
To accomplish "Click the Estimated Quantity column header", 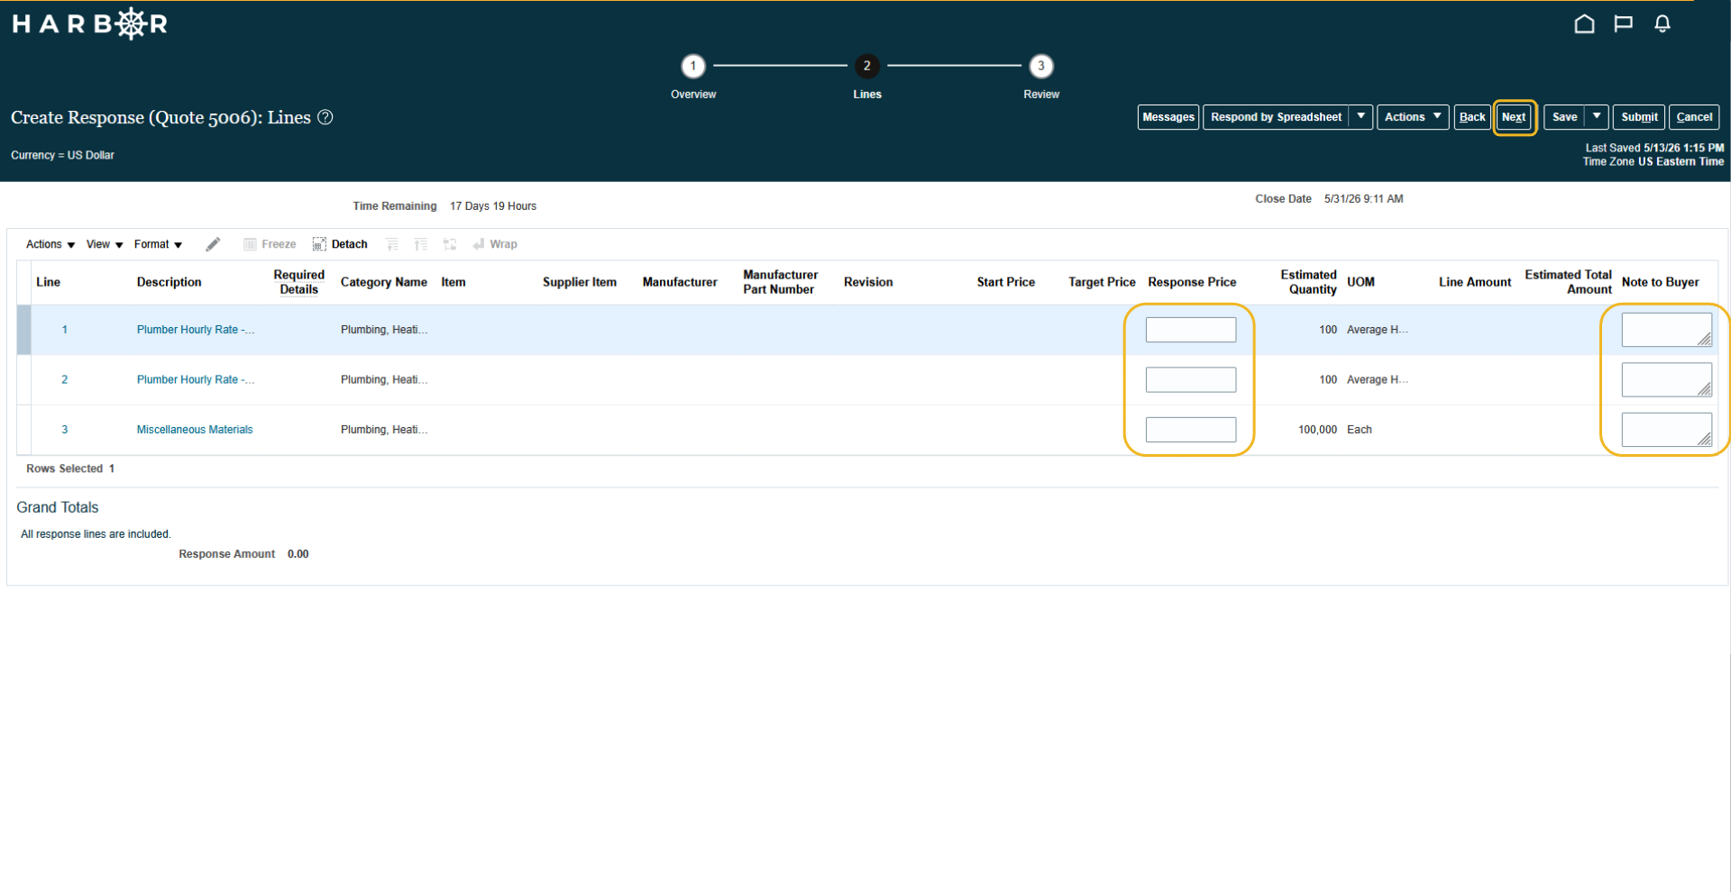I will coord(1308,282).
